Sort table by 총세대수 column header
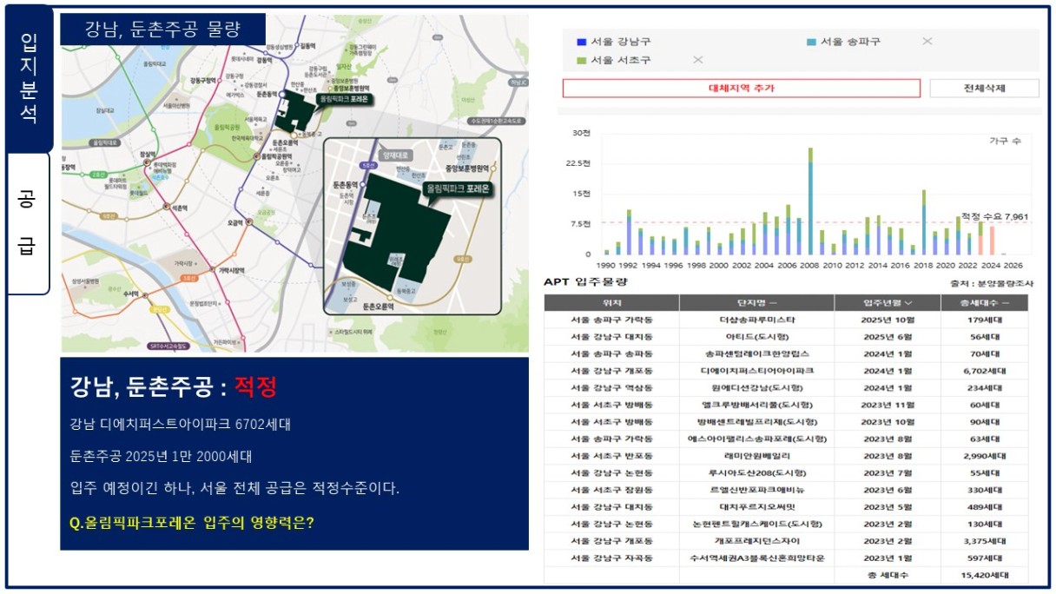Viewport: 1056px width, 594px height. [984, 303]
